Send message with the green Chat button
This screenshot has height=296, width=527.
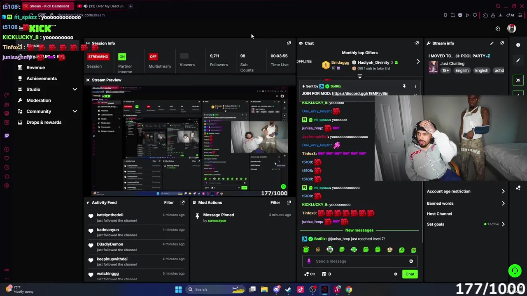point(410,274)
